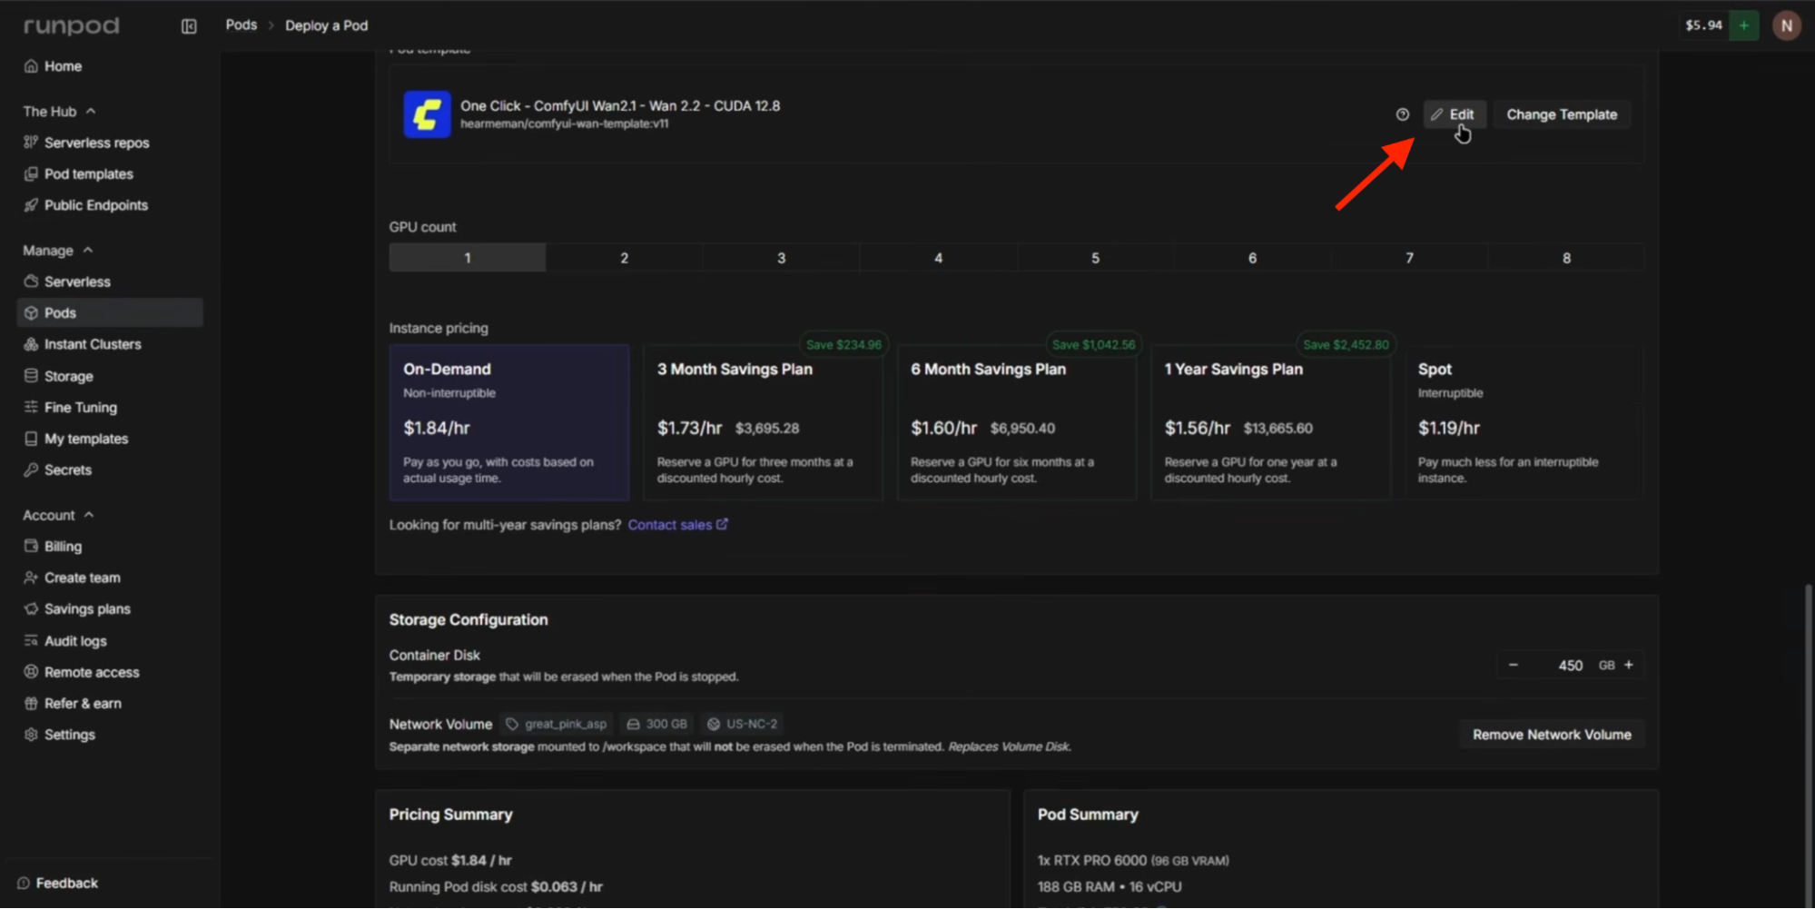Add credits with the green plus button

point(1744,25)
